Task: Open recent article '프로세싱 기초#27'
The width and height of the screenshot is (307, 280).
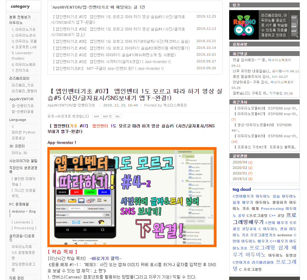Action: click(x=265, y=147)
